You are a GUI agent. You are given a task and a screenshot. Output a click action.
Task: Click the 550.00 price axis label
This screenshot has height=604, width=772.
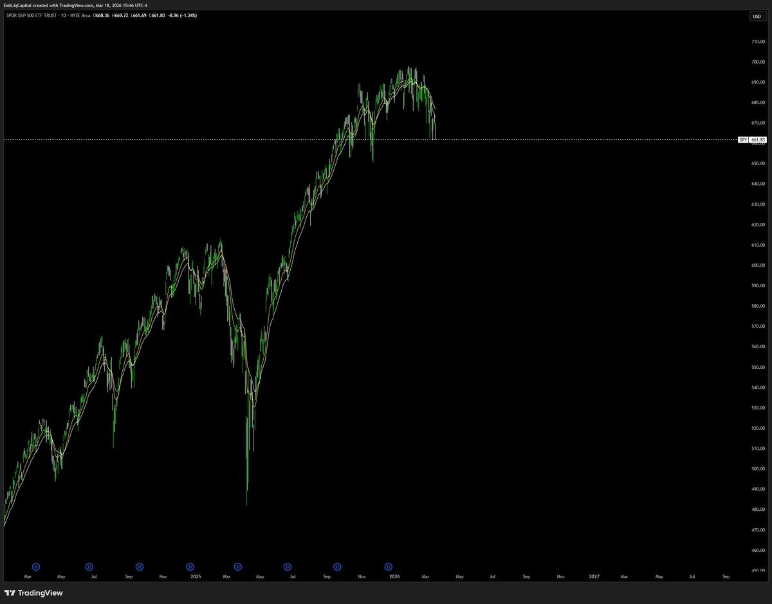(x=757, y=368)
